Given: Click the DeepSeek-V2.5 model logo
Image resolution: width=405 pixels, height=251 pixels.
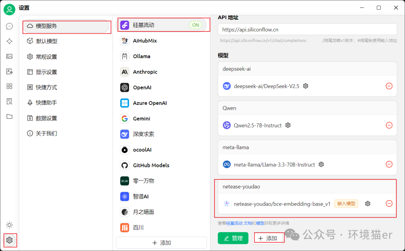Looking at the screenshot, I should click(x=227, y=86).
